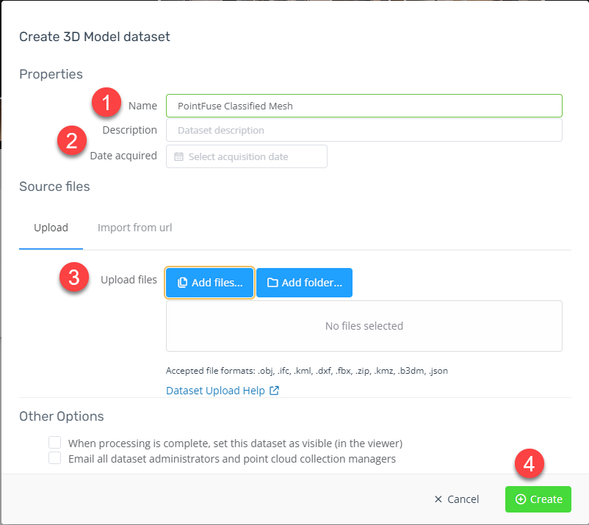Click the calendar icon in Date acquired field
The height and width of the screenshot is (525, 589).
tap(178, 156)
